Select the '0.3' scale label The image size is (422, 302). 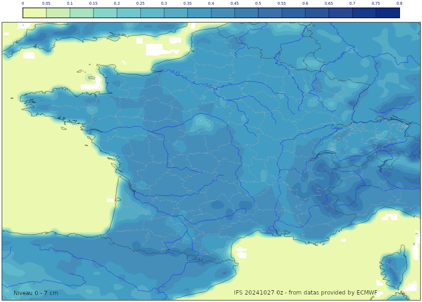pos(164,3)
